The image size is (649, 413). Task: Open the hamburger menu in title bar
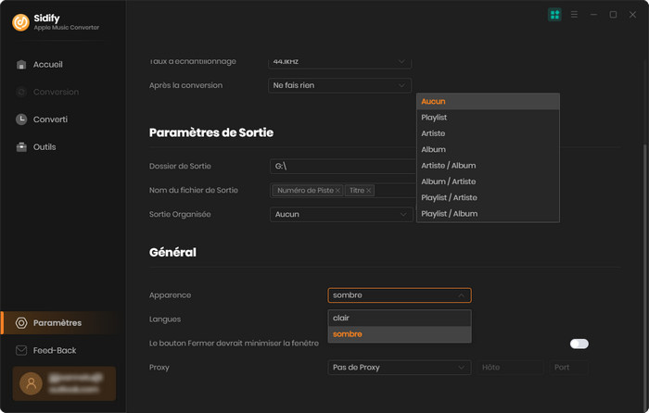tap(575, 15)
